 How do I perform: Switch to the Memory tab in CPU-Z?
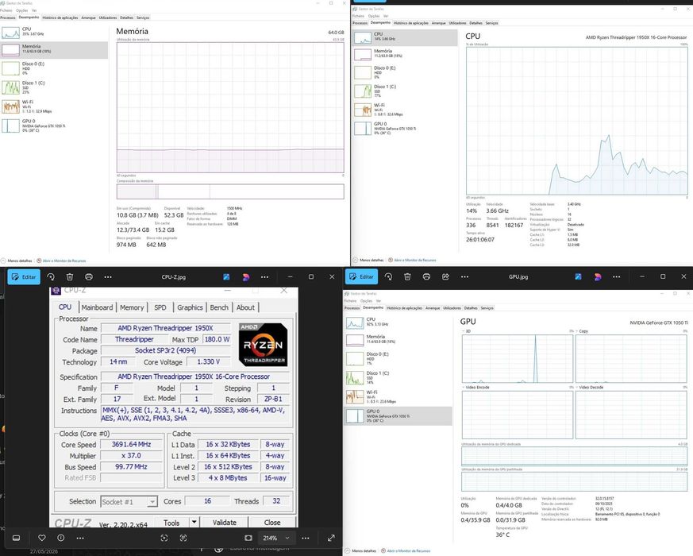tap(132, 307)
